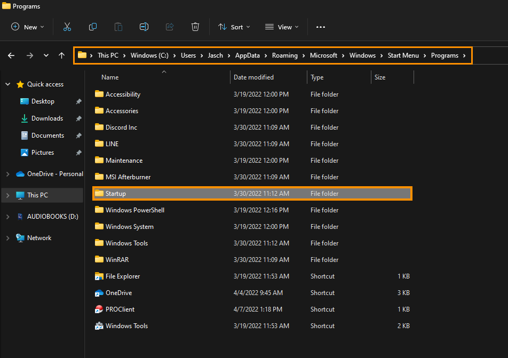The width and height of the screenshot is (508, 358).
Task: Click 'This PC' in address bar
Action: pos(108,55)
